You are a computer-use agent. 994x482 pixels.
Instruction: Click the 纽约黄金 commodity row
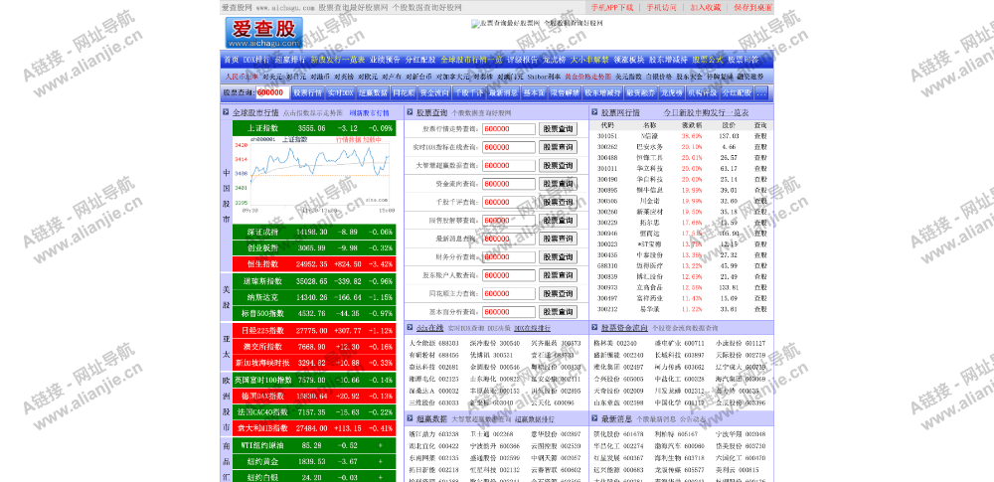click(314, 461)
